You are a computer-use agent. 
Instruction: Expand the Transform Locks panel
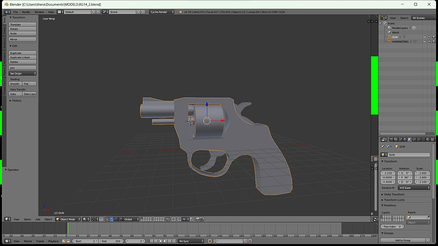[x=394, y=200]
